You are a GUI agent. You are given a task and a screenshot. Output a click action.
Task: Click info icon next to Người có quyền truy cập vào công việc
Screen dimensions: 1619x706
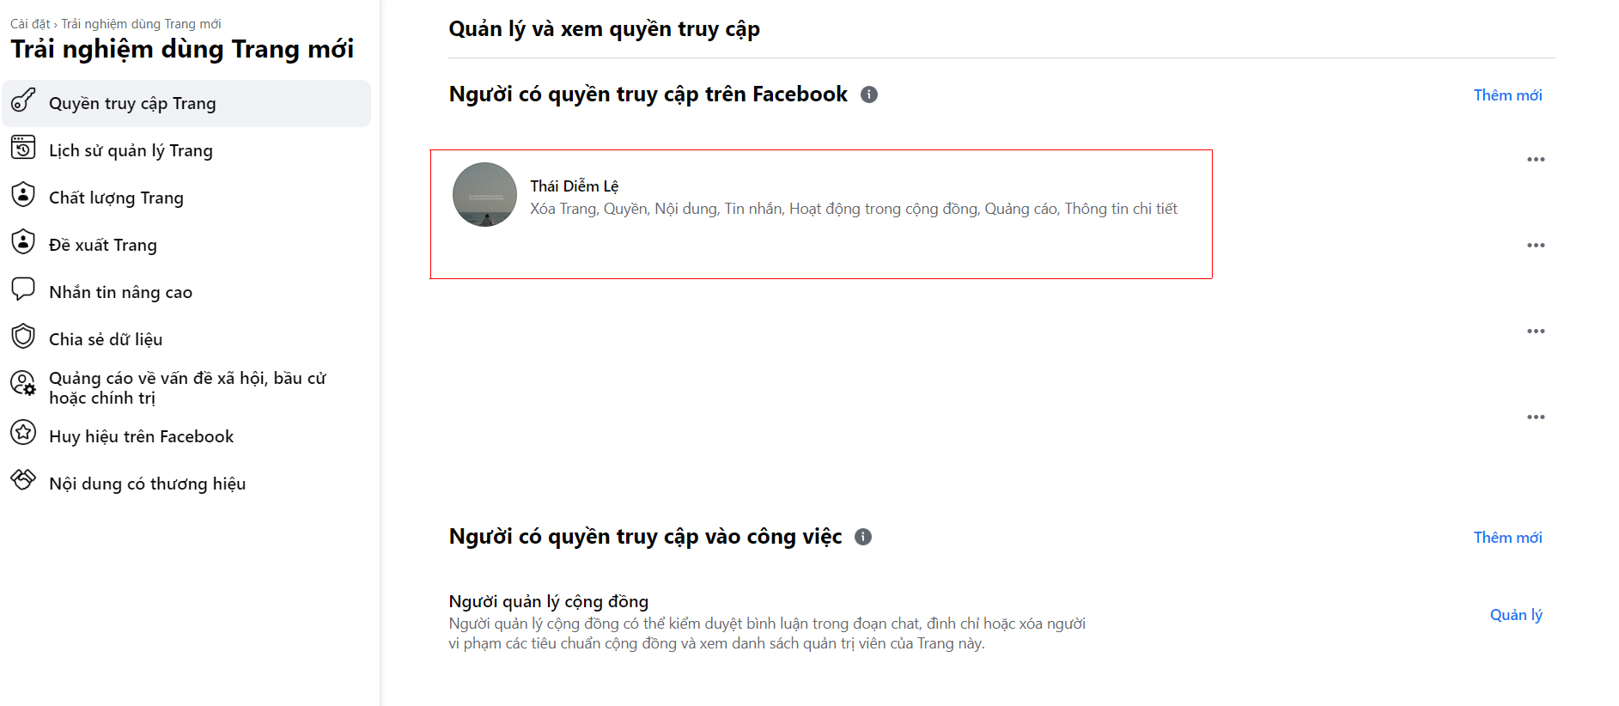click(863, 537)
